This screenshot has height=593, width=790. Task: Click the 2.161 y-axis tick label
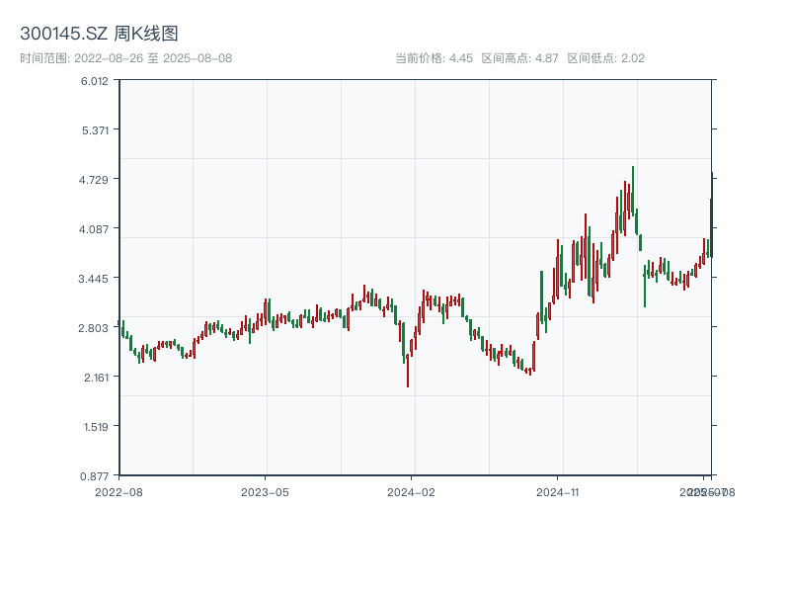[x=95, y=378]
